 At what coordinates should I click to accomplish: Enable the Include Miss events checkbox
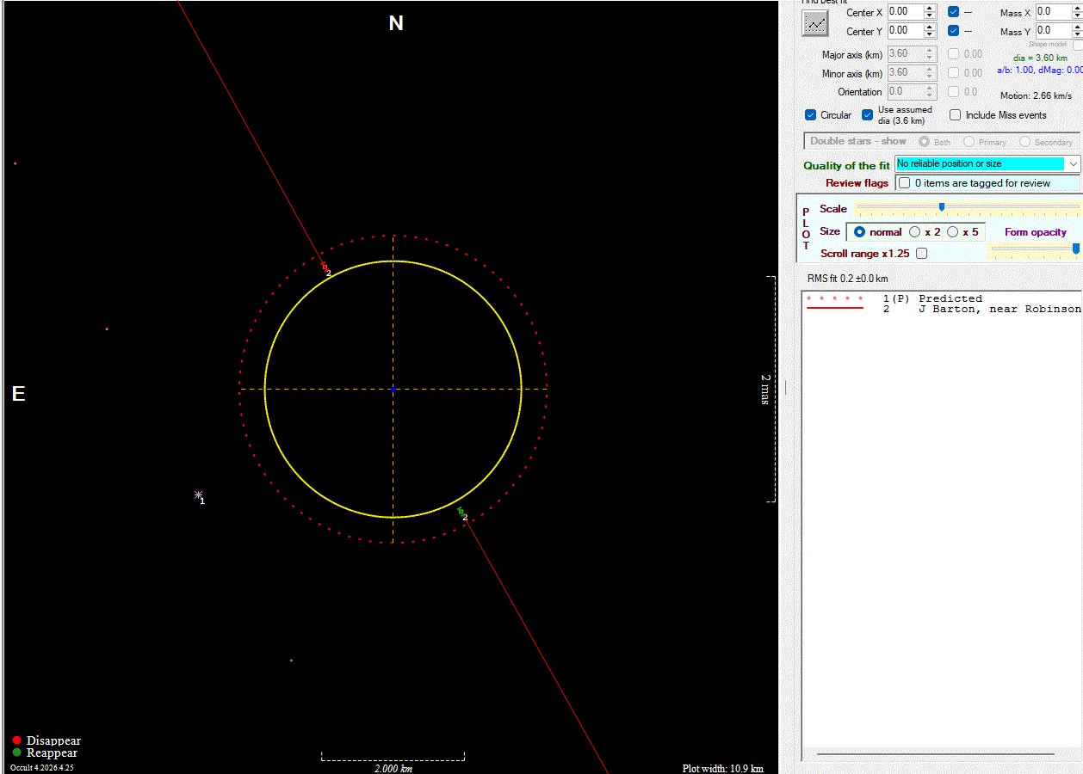click(956, 115)
